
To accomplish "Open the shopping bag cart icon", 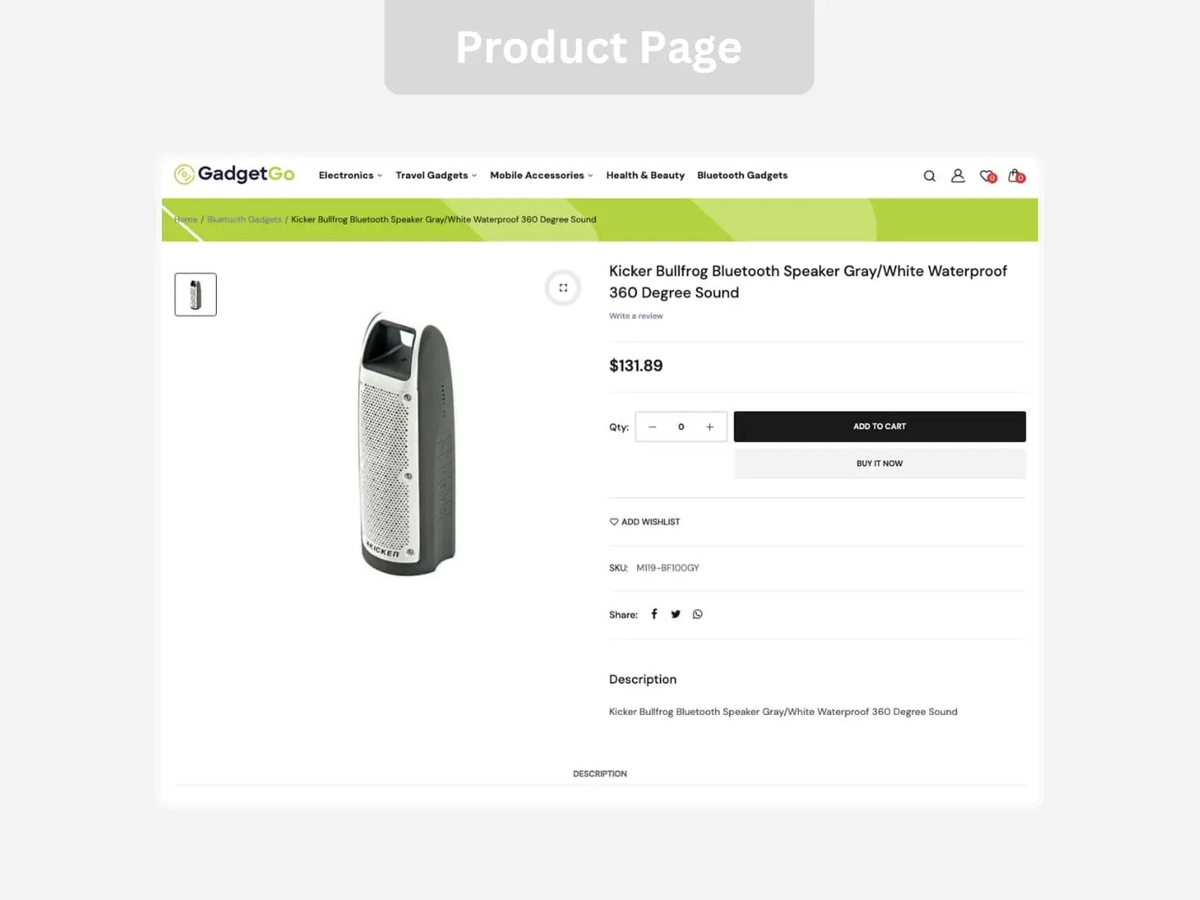I will 1016,176.
